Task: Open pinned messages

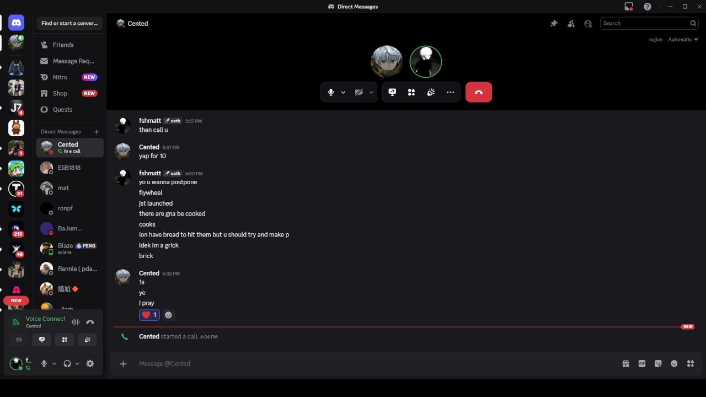Action: point(554,23)
